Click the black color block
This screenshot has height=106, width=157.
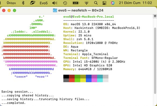[x=66, y=77]
